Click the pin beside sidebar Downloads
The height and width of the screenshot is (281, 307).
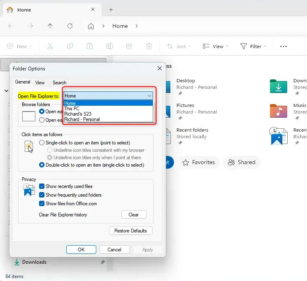[102, 262]
